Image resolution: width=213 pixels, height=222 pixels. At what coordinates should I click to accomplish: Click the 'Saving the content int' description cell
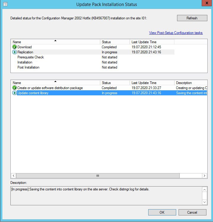(191, 93)
